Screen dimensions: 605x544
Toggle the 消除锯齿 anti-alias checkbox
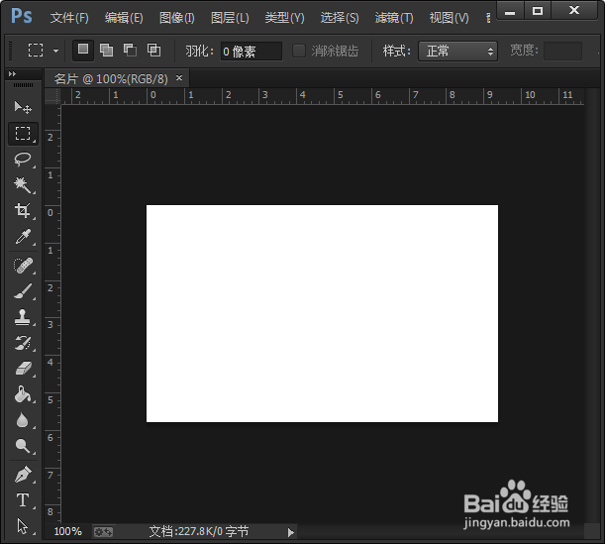299,51
